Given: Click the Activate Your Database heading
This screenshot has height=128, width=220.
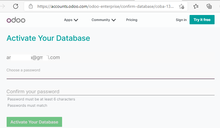Looking at the screenshot, I should tap(48, 38).
